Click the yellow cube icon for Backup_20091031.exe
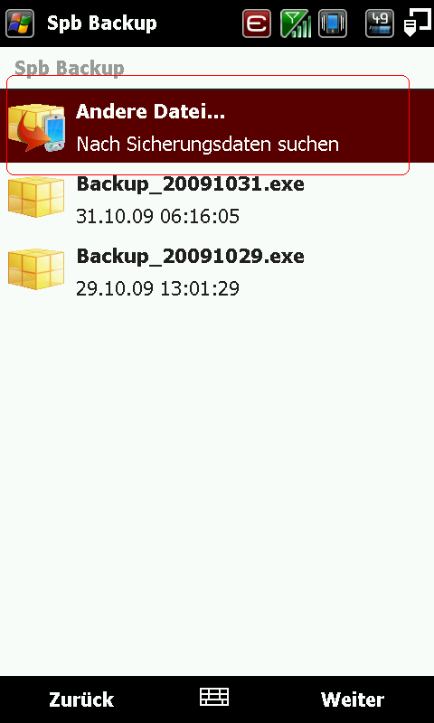434x723 pixels. point(36,196)
